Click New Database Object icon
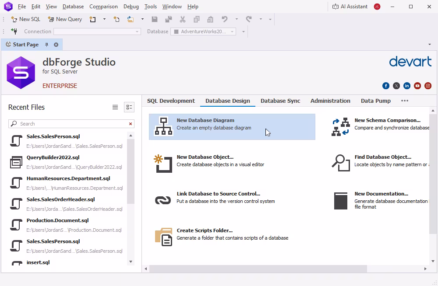438x286 pixels. pos(163,164)
